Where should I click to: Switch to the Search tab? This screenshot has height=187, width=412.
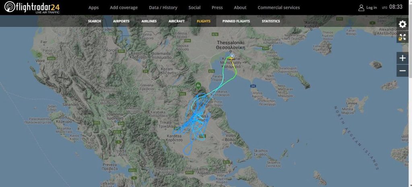94,21
